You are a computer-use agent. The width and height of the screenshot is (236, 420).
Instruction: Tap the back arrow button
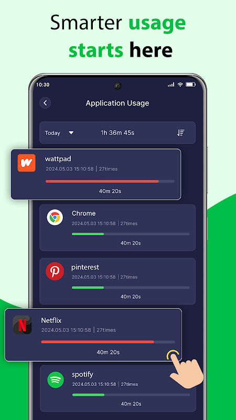pos(45,103)
